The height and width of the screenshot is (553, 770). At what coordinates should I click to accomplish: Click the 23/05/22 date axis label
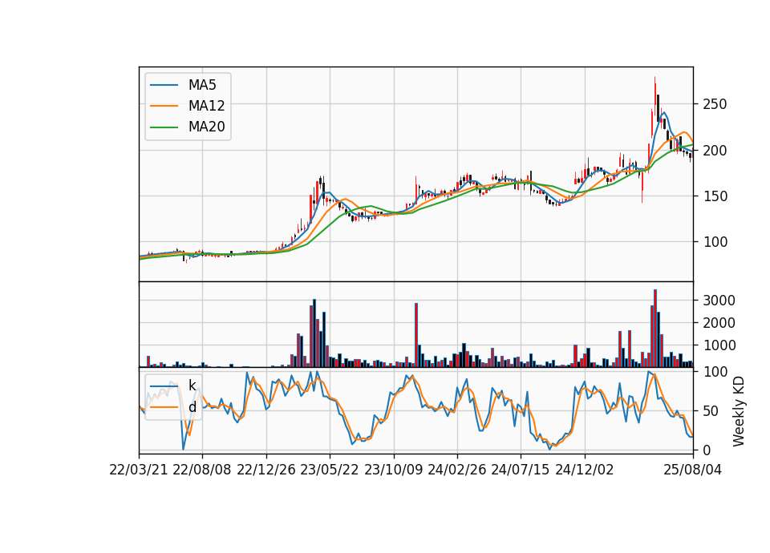(x=330, y=470)
